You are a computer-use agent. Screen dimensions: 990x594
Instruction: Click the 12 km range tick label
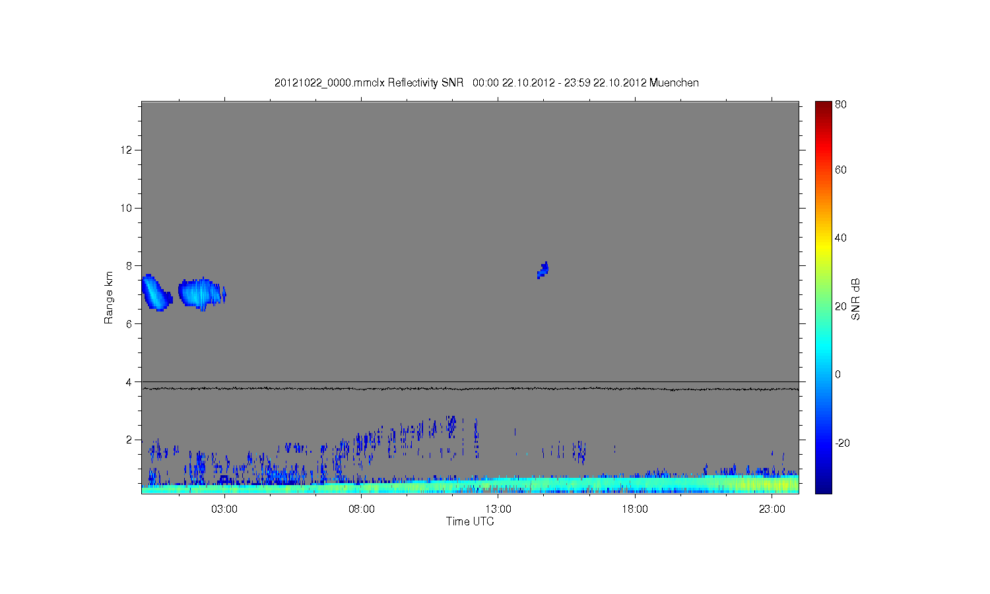coord(127,150)
